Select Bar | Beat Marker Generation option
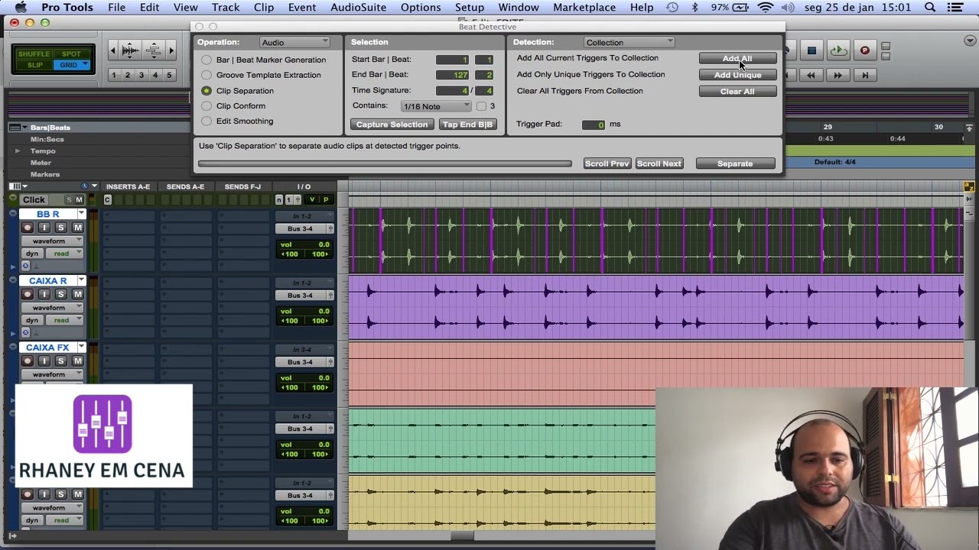This screenshot has height=550, width=979. (207, 60)
